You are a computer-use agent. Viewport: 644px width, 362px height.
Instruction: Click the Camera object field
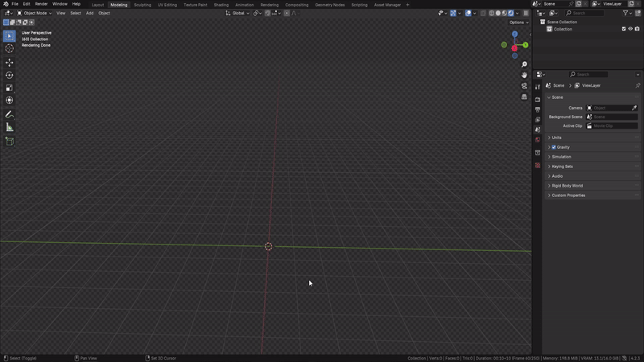pos(612,108)
